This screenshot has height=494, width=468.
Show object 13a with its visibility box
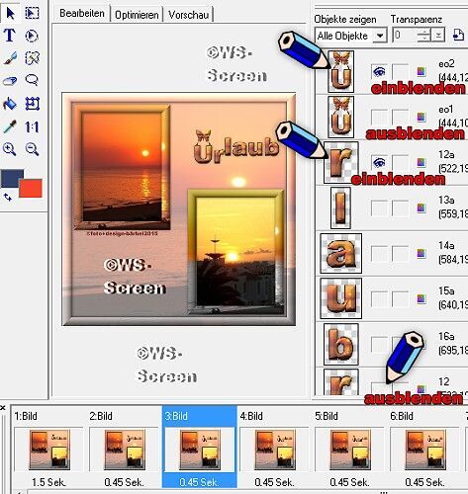pyautogui.click(x=379, y=208)
